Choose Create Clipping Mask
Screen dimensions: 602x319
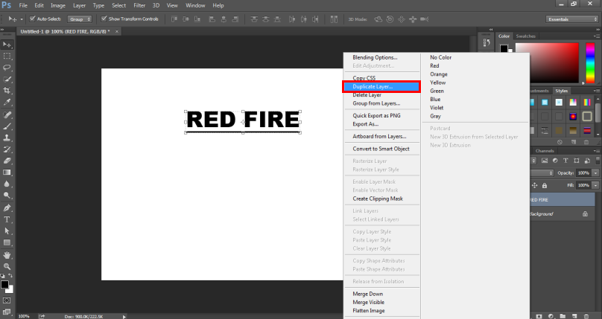click(x=378, y=199)
